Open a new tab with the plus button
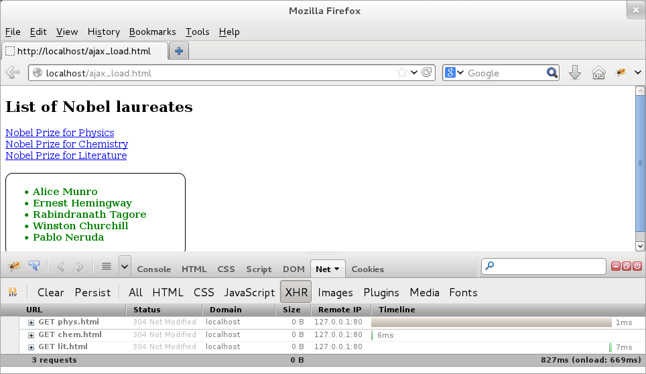 [179, 51]
